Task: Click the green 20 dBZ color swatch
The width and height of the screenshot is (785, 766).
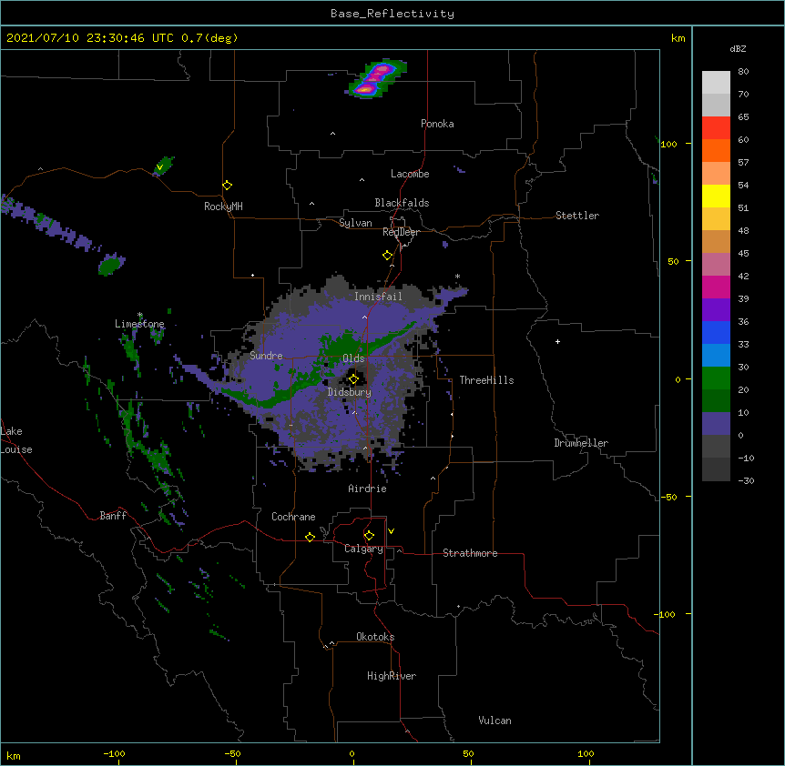Action: [716, 378]
